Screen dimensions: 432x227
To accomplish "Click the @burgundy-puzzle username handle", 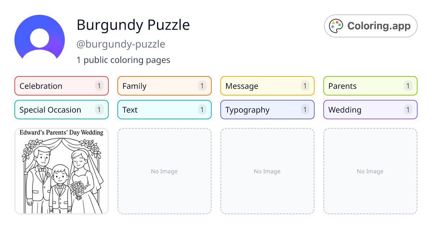I will (x=121, y=44).
